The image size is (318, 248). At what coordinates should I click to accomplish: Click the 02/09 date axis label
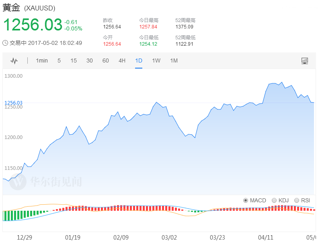coord(121,238)
